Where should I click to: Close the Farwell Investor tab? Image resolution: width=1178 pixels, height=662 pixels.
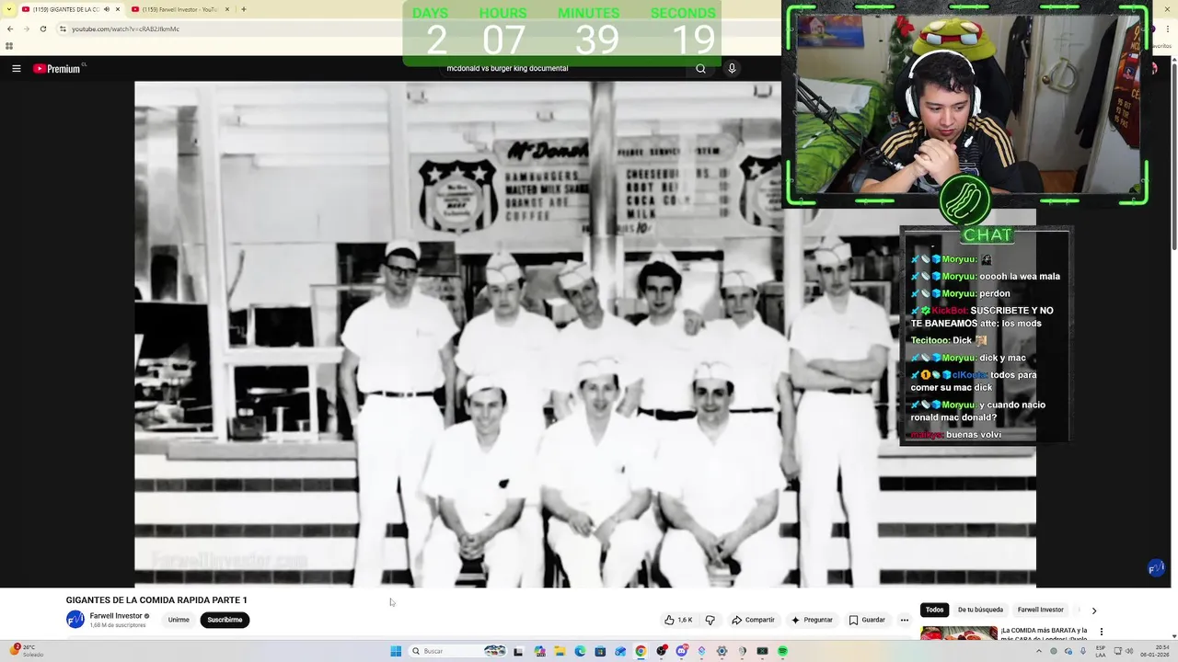pos(229,9)
